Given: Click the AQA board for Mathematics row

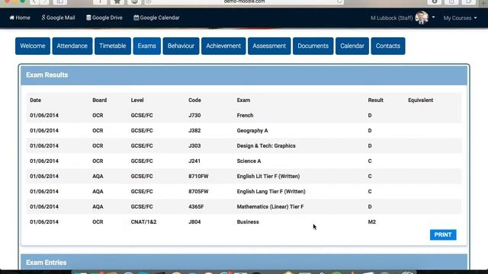Looking at the screenshot, I should coord(98,206).
